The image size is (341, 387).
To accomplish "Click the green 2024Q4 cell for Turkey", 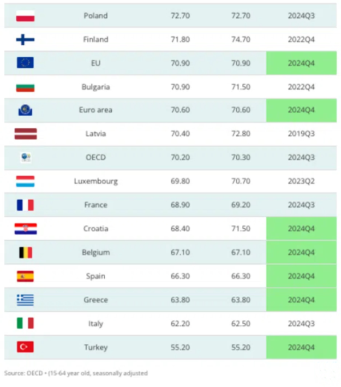I will (x=301, y=347).
